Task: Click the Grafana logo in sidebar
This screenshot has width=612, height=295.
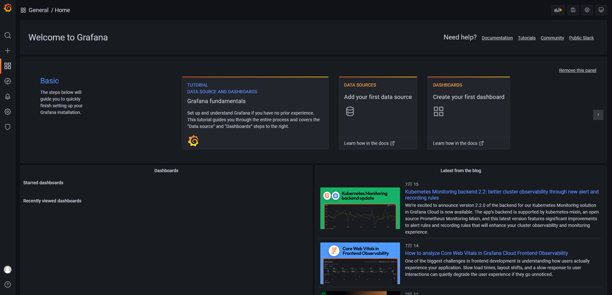Action: tap(8, 8)
